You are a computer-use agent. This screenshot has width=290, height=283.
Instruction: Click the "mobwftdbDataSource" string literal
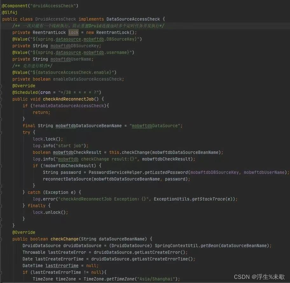(155, 126)
